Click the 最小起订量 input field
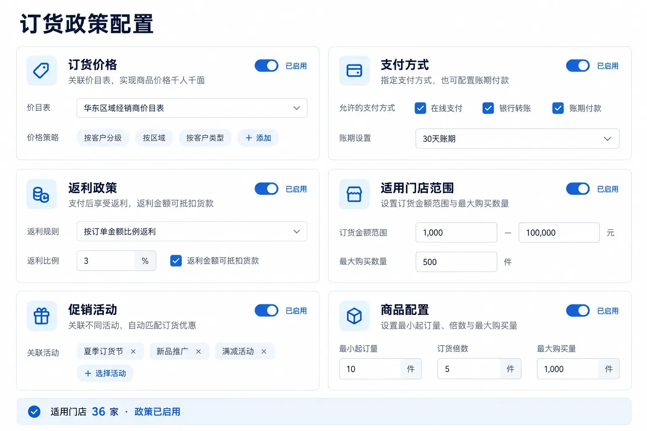Viewport: 647px width, 431px height. click(380, 369)
